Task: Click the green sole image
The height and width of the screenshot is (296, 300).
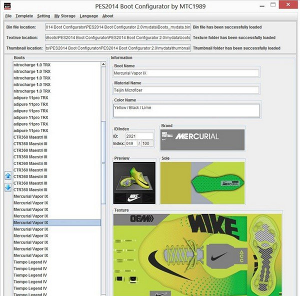Action: [202, 183]
